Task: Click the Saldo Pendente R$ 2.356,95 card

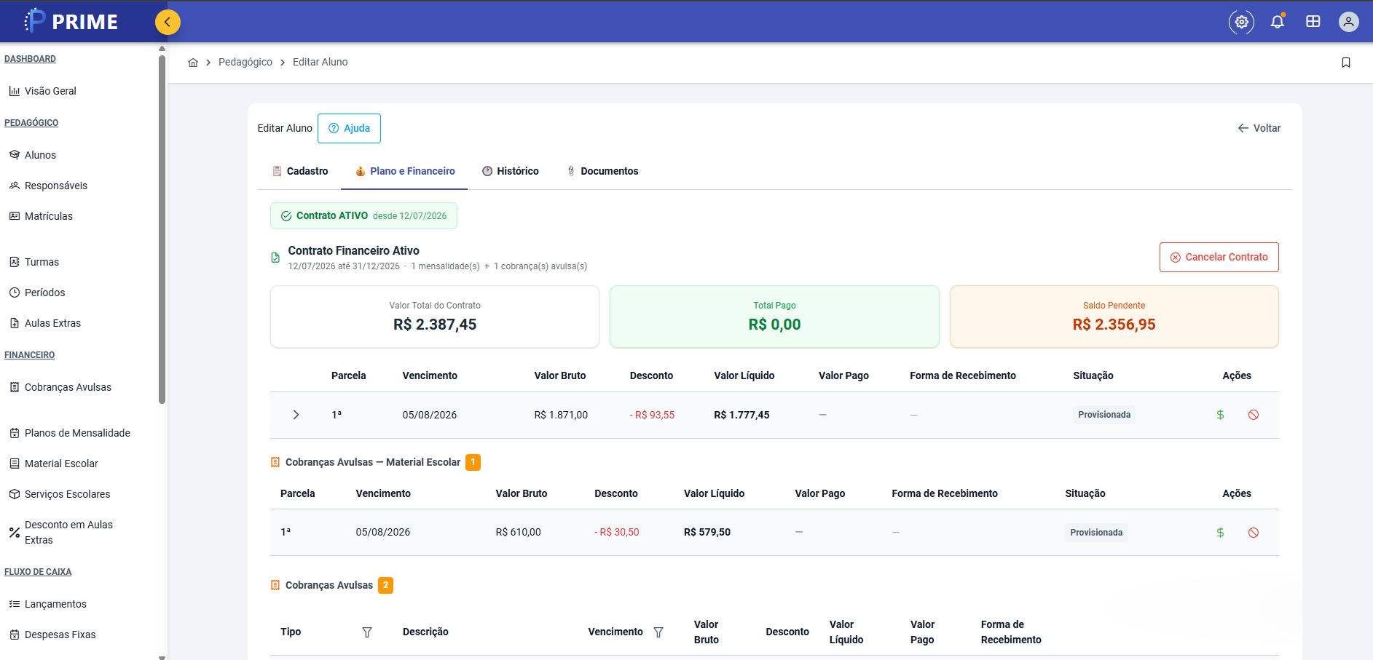Action: (x=1114, y=317)
